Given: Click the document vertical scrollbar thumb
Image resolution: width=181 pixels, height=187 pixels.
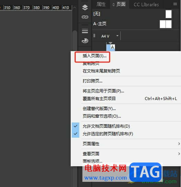Looking at the screenshot, I should pyautogui.click(x=75, y=41).
